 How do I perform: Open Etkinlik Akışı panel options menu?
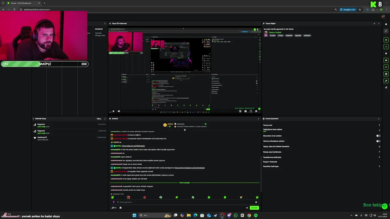click(x=105, y=119)
